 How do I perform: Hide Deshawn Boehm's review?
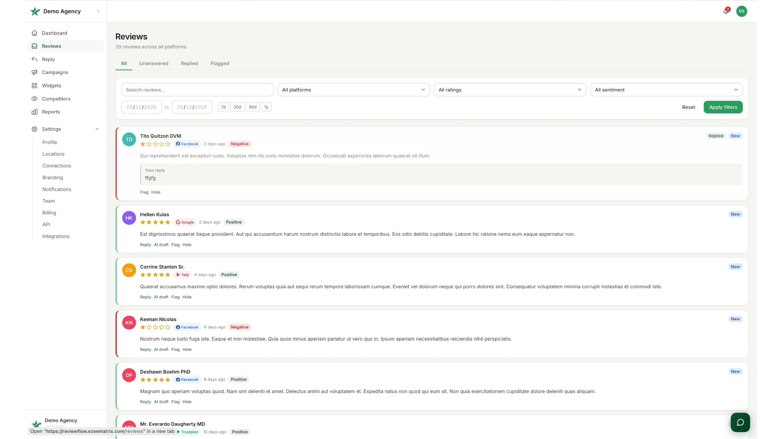[187, 402]
